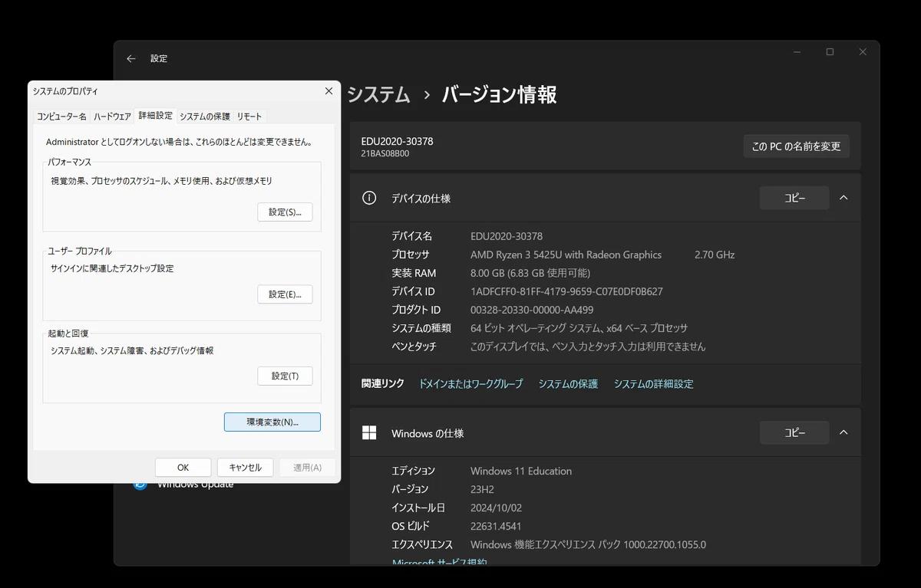This screenshot has width=921, height=588.
Task: Click the エクスペリエンス pack value text
Action: (588, 544)
